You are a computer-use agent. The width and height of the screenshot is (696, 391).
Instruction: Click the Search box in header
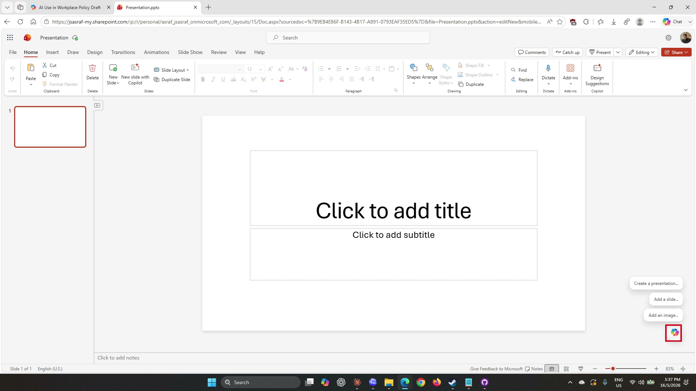pos(348,38)
